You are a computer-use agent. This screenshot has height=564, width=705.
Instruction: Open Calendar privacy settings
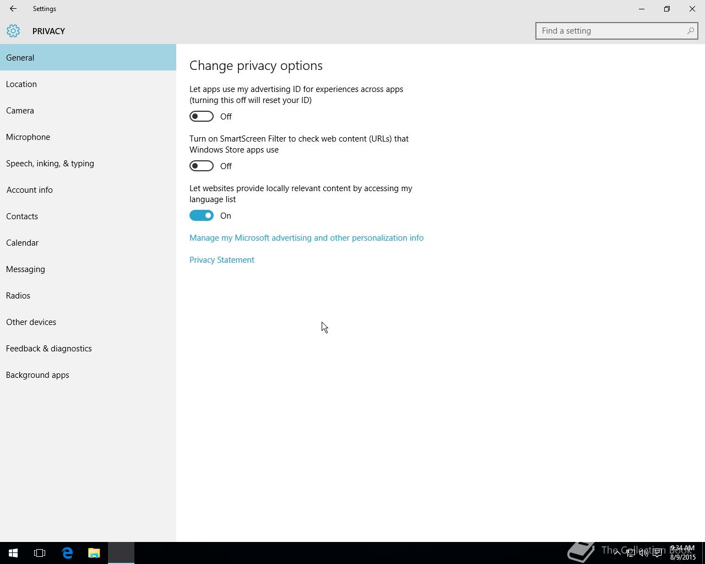pos(88,242)
